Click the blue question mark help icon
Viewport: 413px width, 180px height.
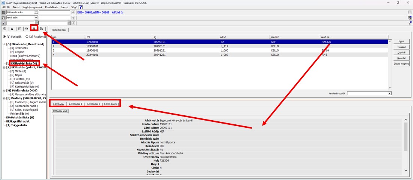pos(81,7)
